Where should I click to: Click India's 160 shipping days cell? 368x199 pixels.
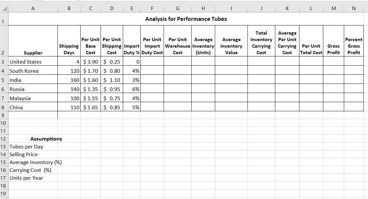pyautogui.click(x=69, y=80)
